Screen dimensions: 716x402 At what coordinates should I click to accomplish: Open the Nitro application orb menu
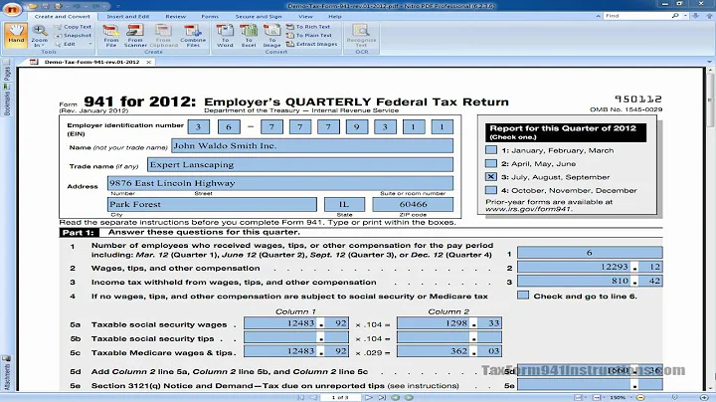11,8
